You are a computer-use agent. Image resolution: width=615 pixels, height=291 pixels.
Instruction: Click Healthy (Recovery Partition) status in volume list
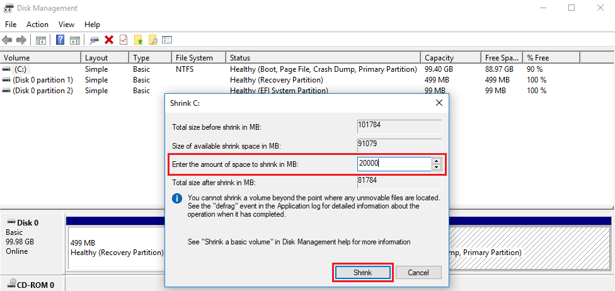pos(277,80)
